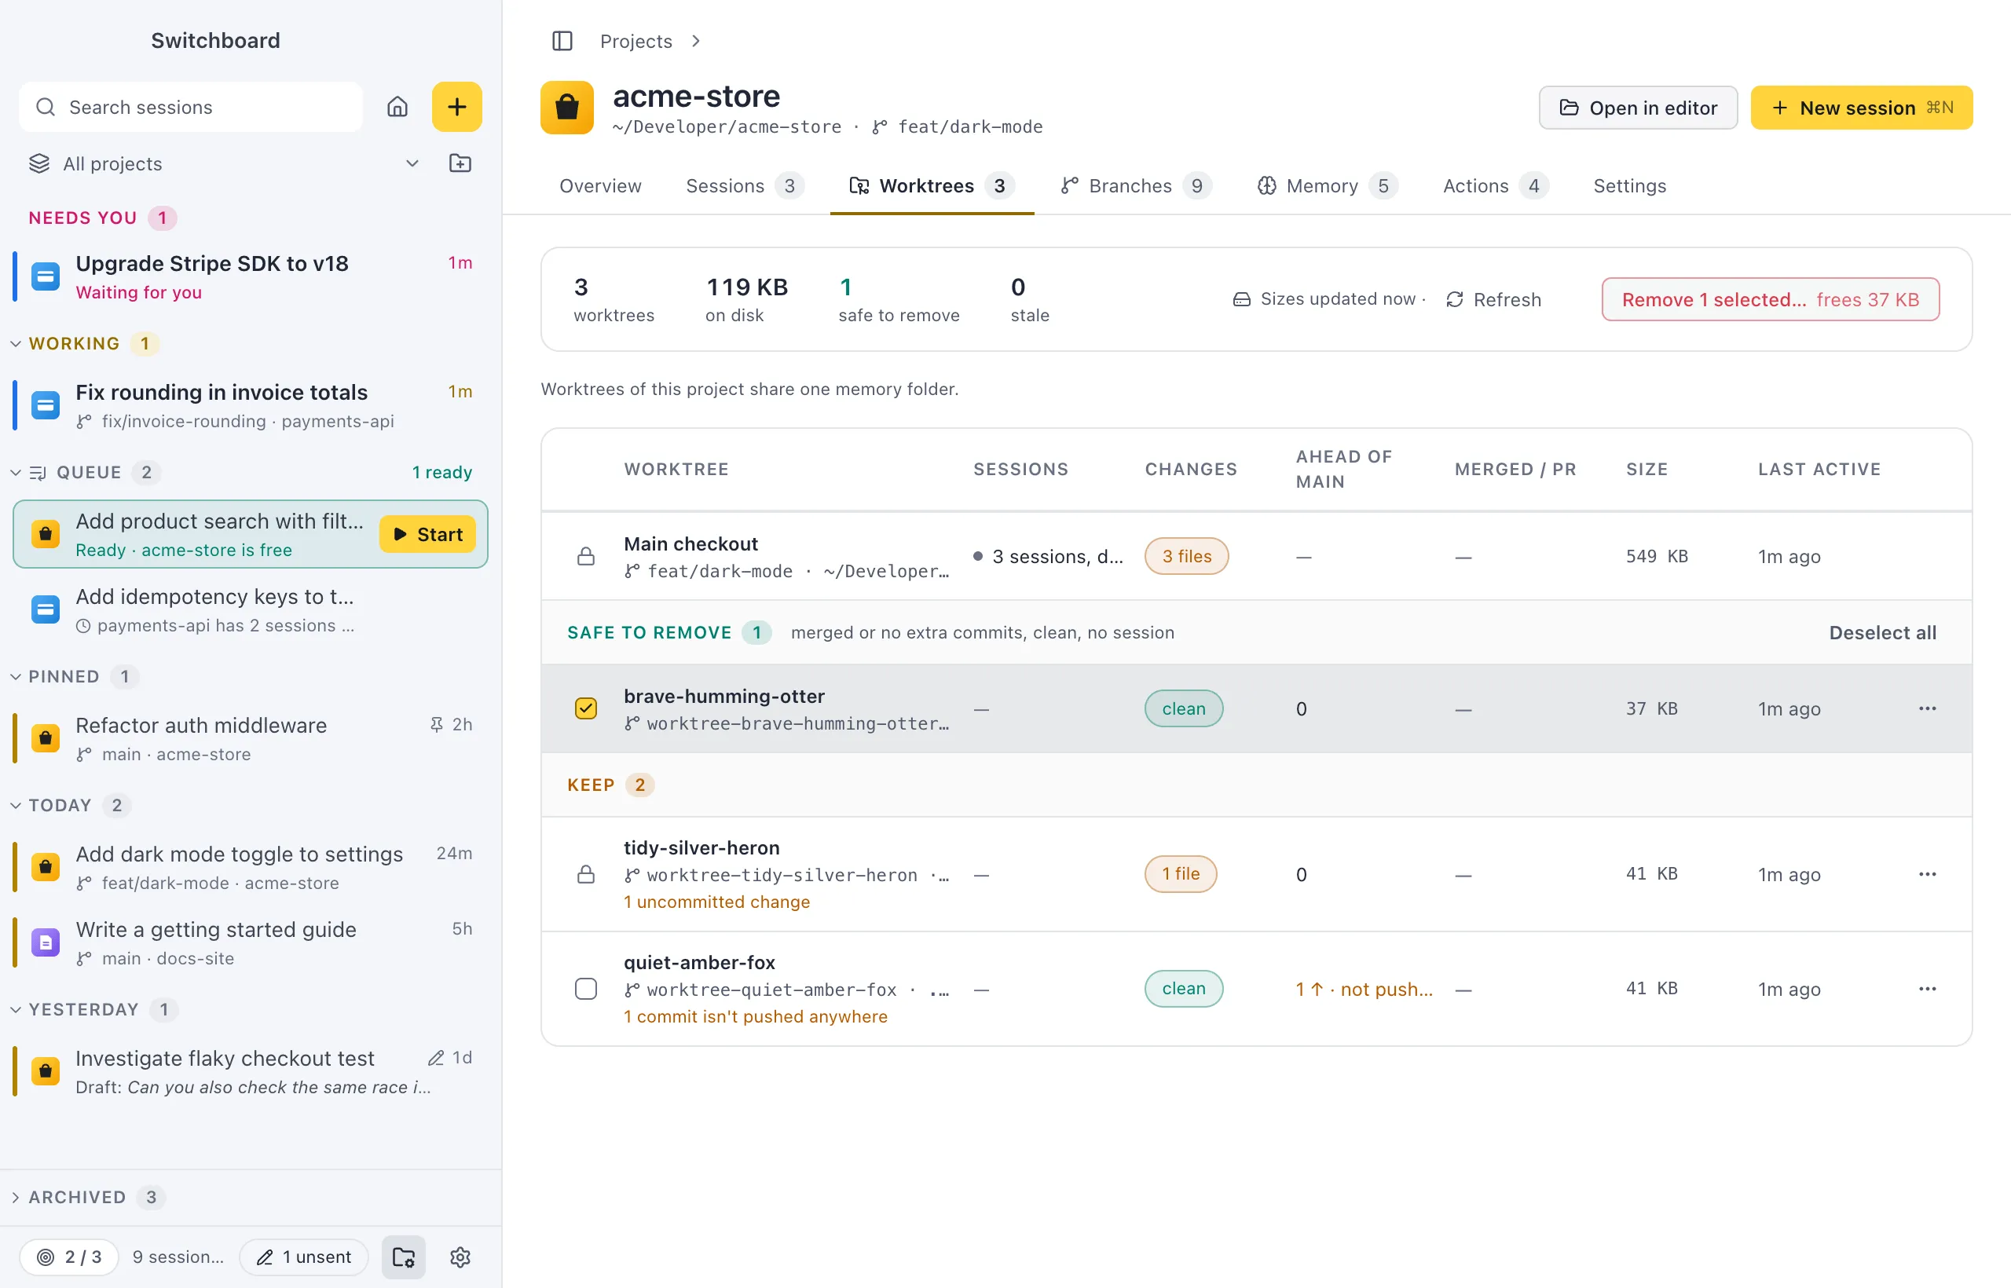Switch to the Branches tab
The width and height of the screenshot is (2011, 1288).
(x=1135, y=185)
